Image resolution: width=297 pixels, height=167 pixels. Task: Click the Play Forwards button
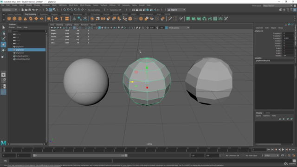(283, 149)
